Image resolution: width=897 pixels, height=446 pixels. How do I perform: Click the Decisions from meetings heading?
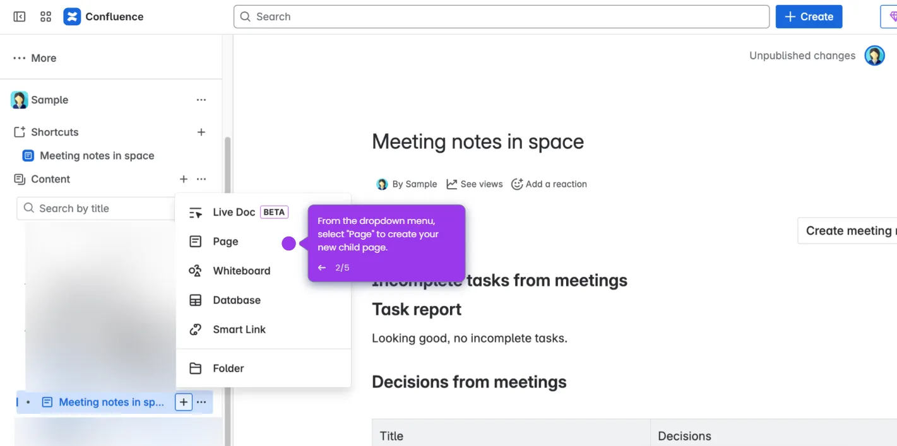click(469, 382)
